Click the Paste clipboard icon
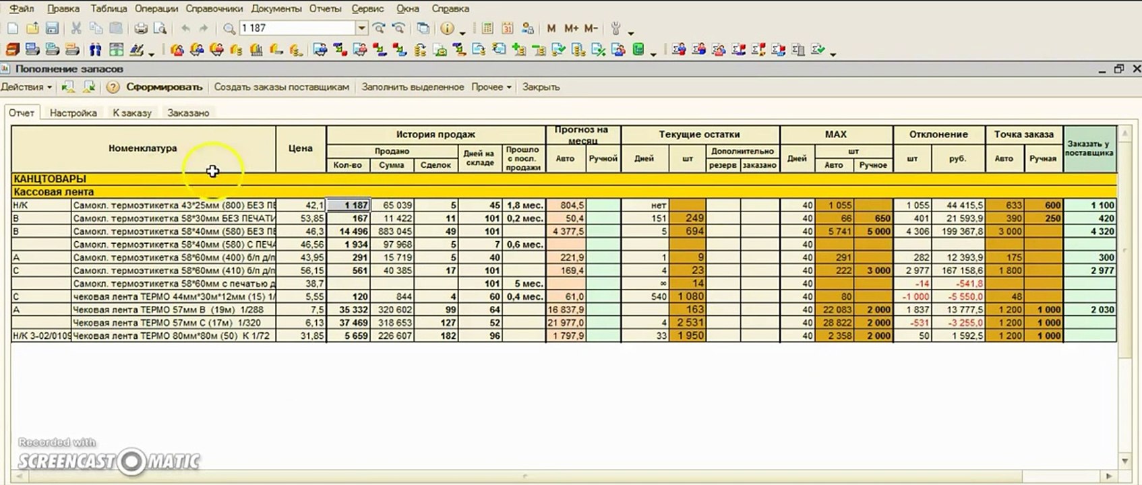The image size is (1142, 485). pos(116,28)
